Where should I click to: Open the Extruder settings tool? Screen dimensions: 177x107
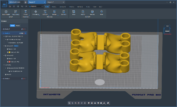(x=45, y=12)
